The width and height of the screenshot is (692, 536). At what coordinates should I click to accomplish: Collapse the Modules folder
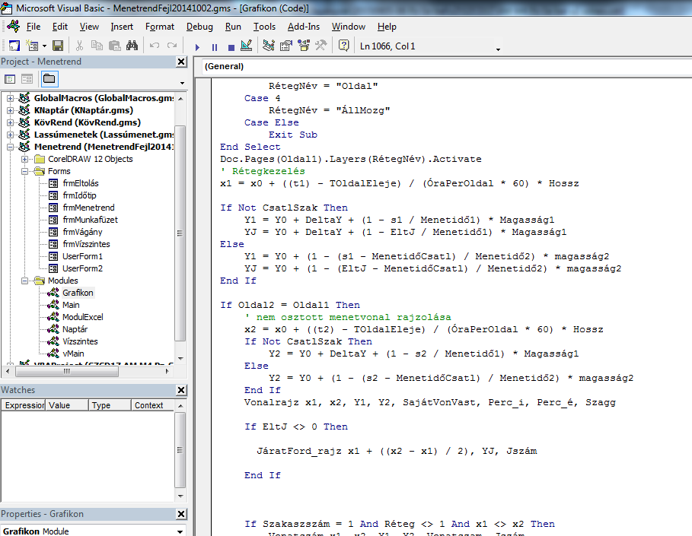(x=24, y=281)
